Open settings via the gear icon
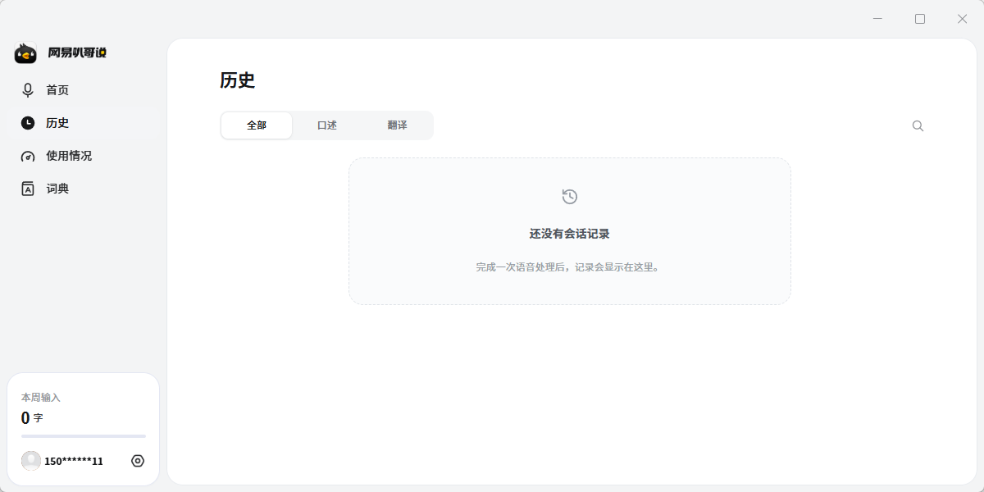The height and width of the screenshot is (492, 984). (x=138, y=461)
